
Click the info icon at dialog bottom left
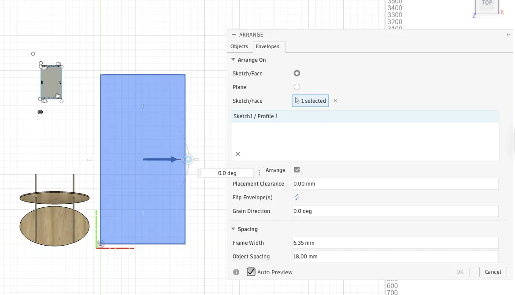(x=236, y=272)
